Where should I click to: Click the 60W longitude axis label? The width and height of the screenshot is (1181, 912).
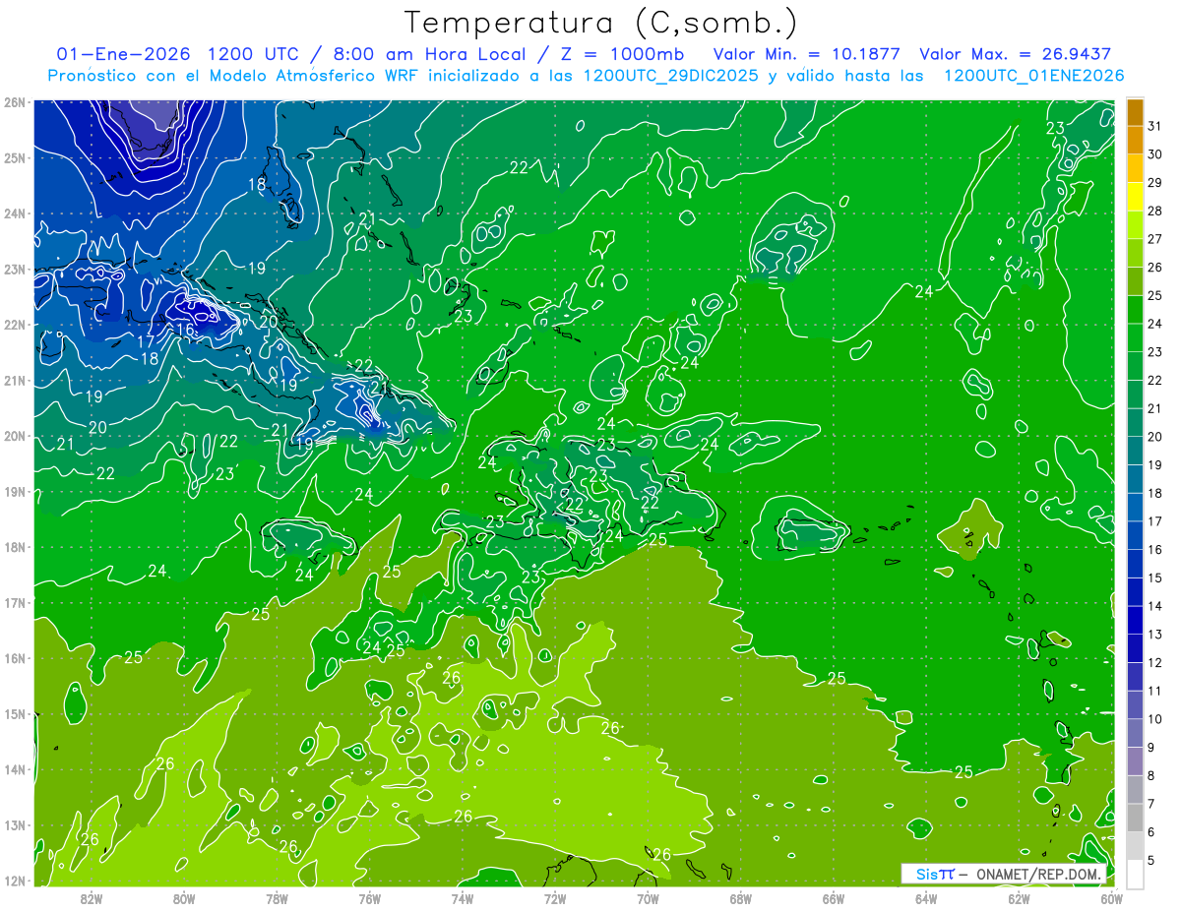1112,898
